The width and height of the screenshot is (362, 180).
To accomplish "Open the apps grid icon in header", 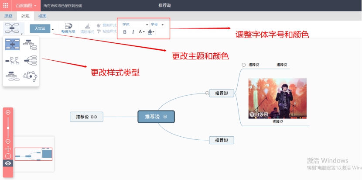I will pos(6,6).
